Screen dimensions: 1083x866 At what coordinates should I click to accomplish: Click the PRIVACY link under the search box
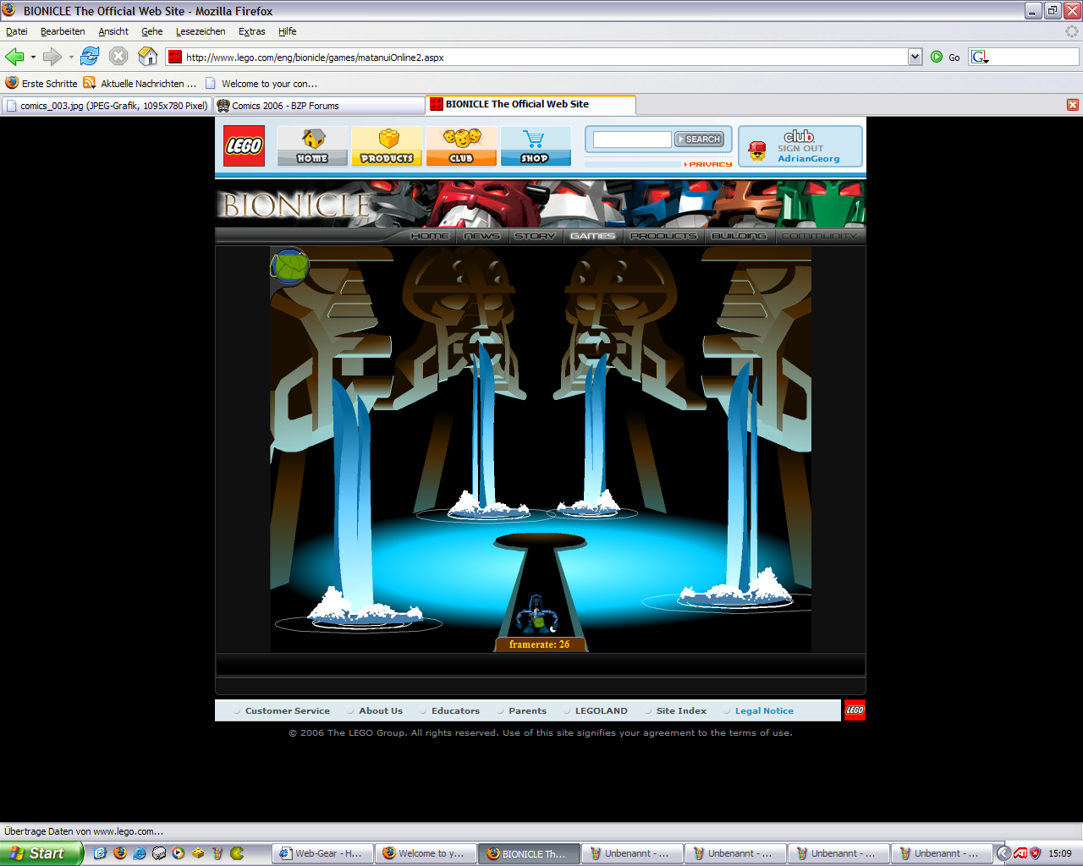click(x=710, y=164)
